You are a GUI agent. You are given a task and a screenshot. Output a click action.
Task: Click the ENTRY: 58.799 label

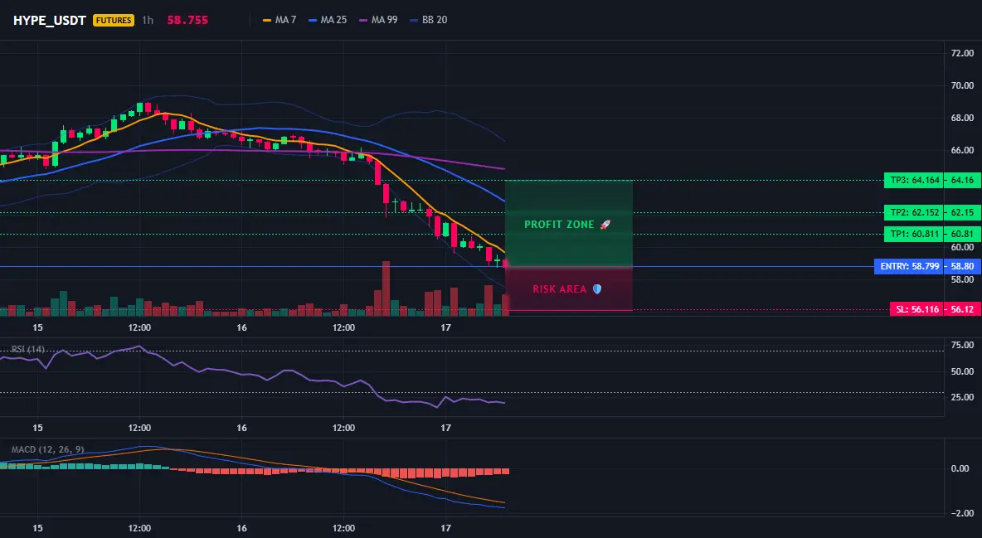[909, 267]
